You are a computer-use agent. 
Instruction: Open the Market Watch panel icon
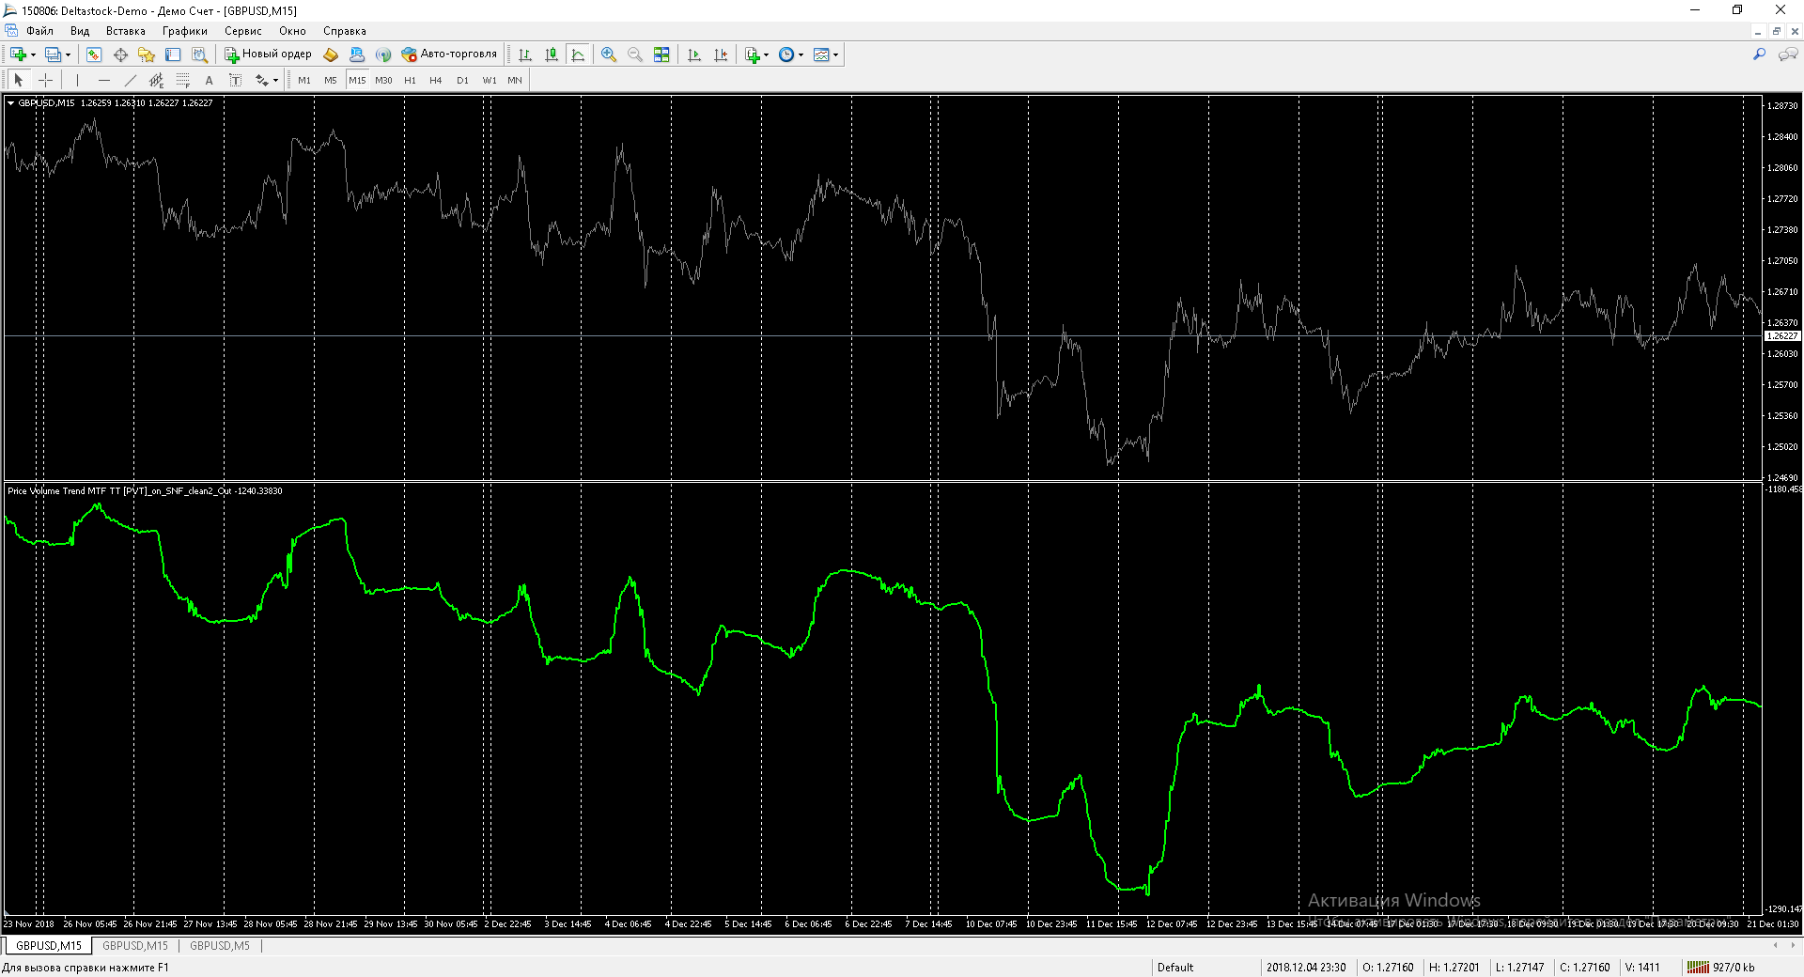(94, 54)
